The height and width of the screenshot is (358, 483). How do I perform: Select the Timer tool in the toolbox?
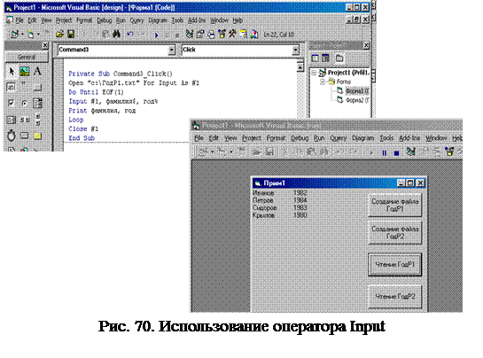[12, 136]
